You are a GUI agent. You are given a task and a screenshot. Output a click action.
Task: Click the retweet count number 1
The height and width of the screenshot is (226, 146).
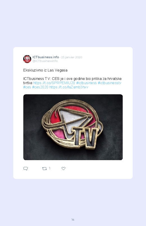click(50, 168)
